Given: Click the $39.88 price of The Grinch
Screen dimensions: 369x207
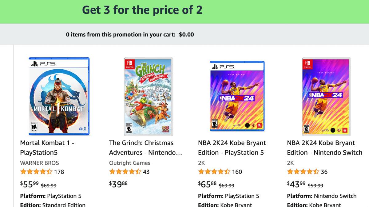Looking at the screenshot, I should [x=118, y=184].
